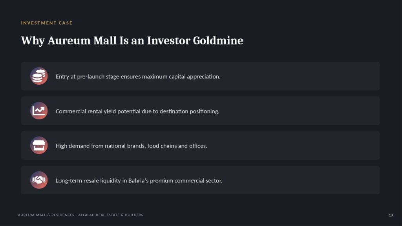Click 'maximum capital appreciation' in first card
402x226 pixels.
[x=181, y=77]
